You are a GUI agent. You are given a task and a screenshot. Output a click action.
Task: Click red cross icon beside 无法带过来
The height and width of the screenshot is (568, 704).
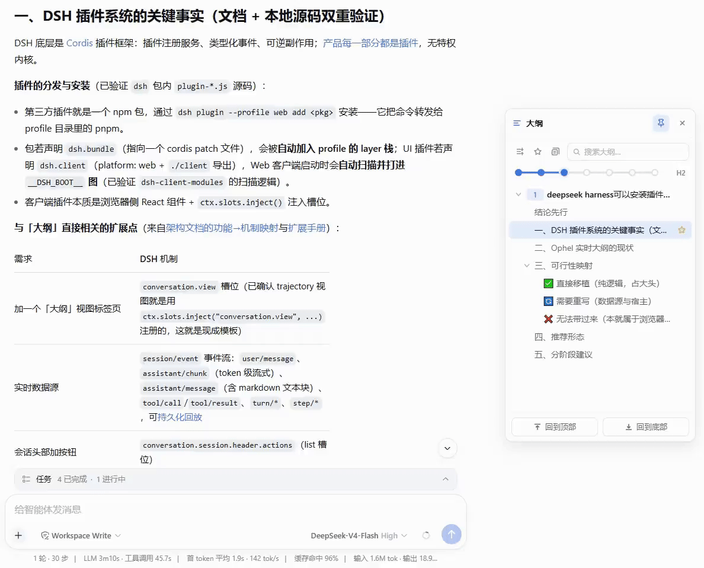click(548, 319)
